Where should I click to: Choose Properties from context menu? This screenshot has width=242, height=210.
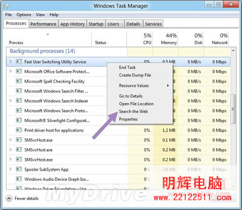(128, 119)
